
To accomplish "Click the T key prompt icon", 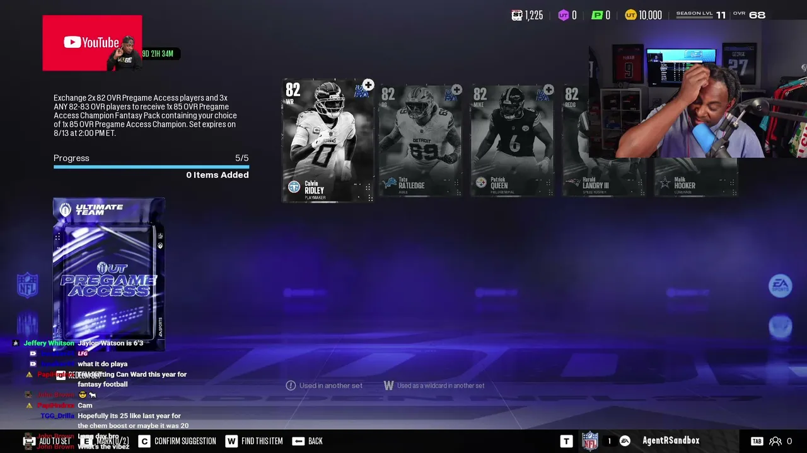I will [x=567, y=441].
